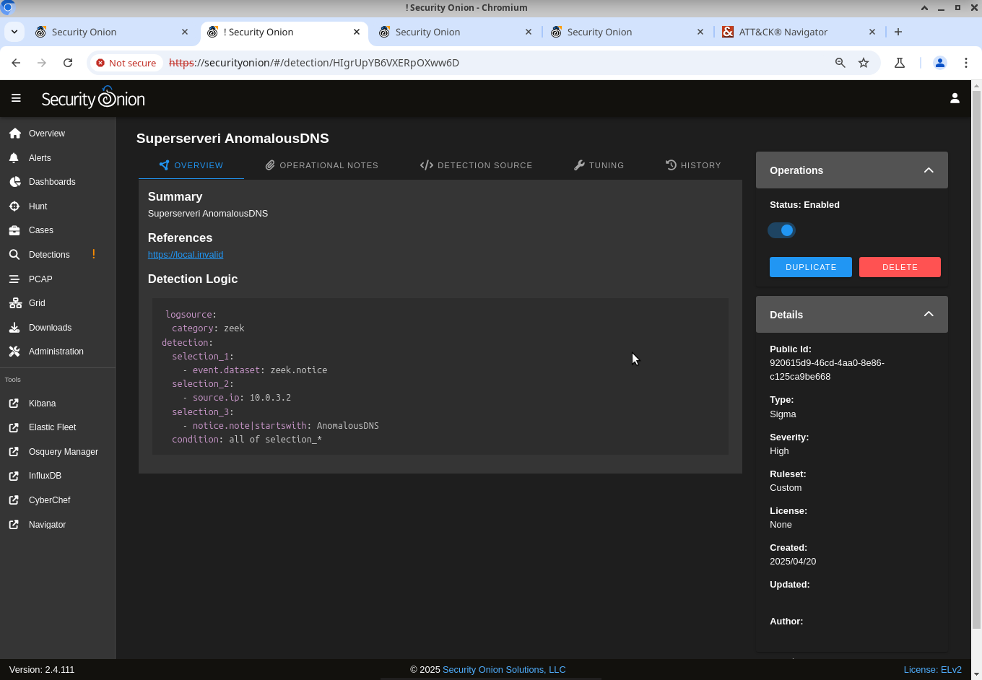This screenshot has width=982, height=680.
Task: Open Hunt crosshair icon in sidebar
Action: (x=14, y=206)
